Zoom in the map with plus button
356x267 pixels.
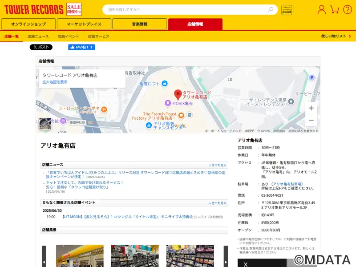(311, 108)
